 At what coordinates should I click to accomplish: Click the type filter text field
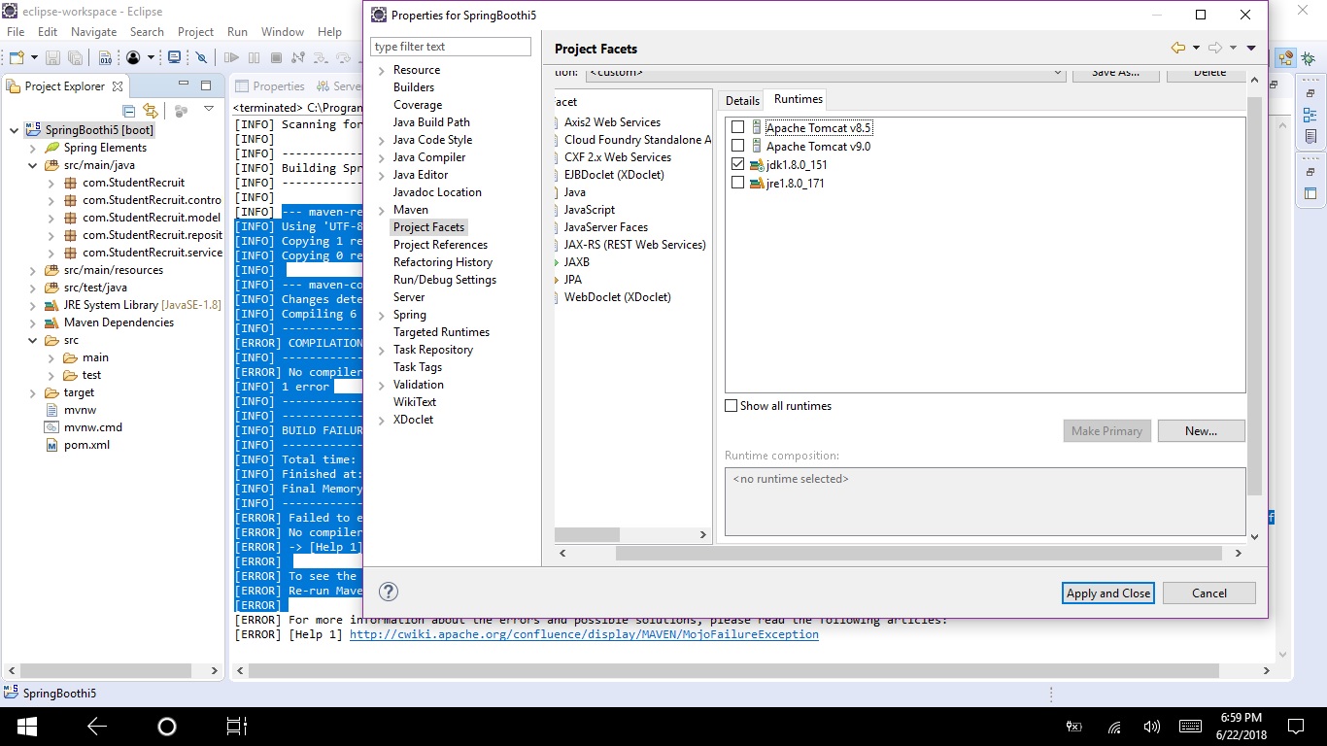[451, 47]
